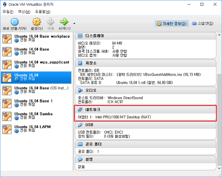Click the Description (설명) speech bubble icon

pyautogui.click(x=80, y=159)
